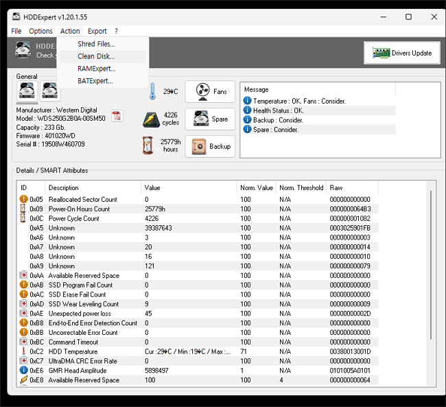446x407 pixels.
Task: Click the HDDExpert title bar app icon
Action: (16, 16)
